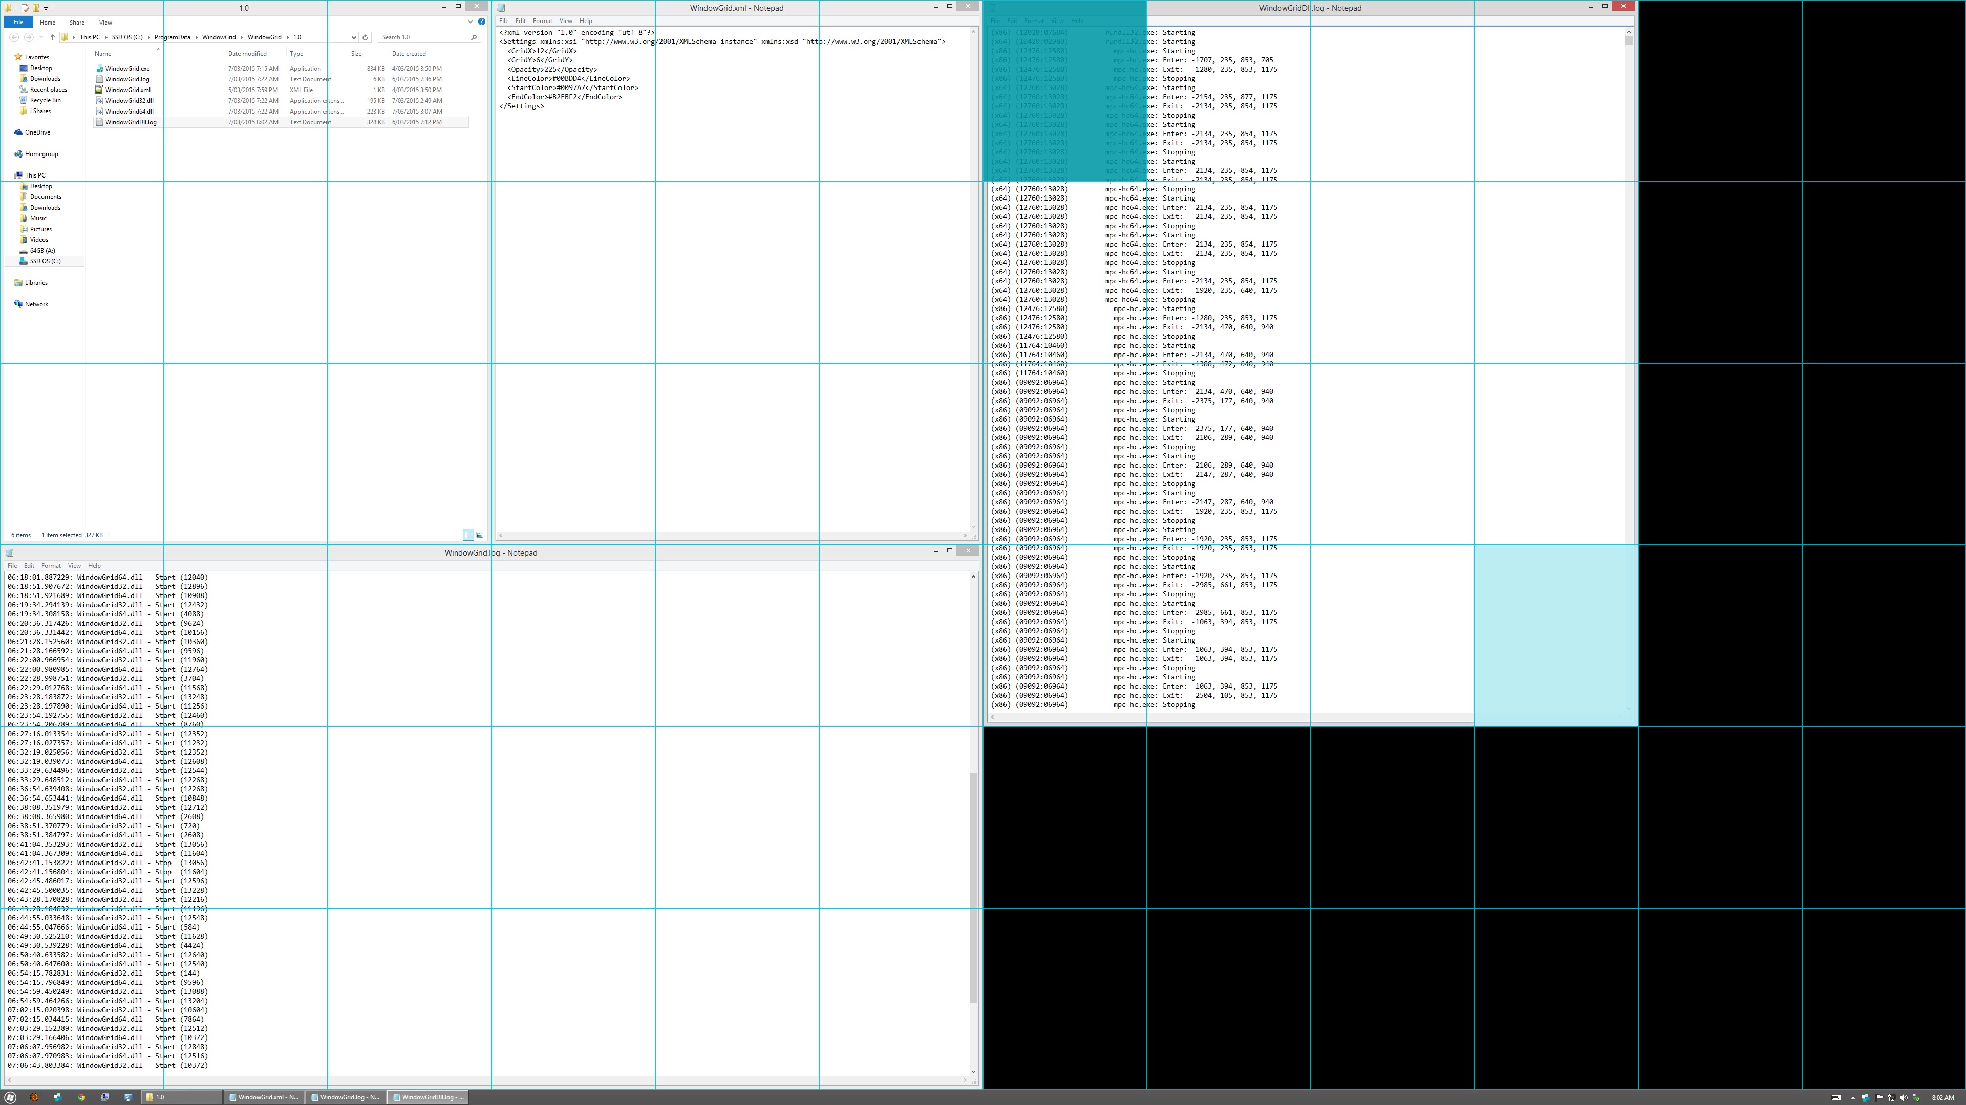Open the Quick Access Toolbar customize dropdown
This screenshot has height=1105, width=1966.
pos(46,8)
